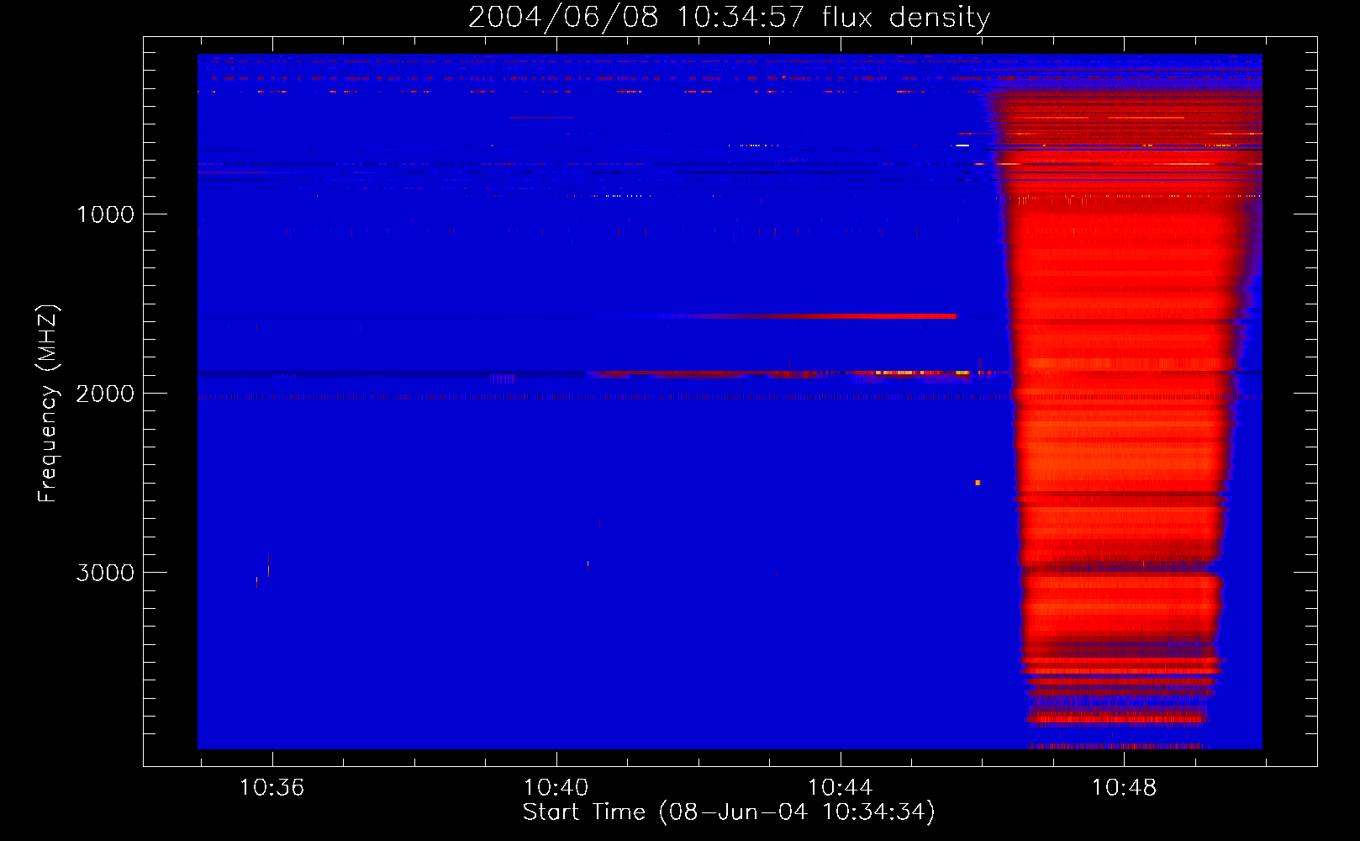Click the 10:48 time tick label
The height and width of the screenshot is (841, 1360).
pos(1124,788)
